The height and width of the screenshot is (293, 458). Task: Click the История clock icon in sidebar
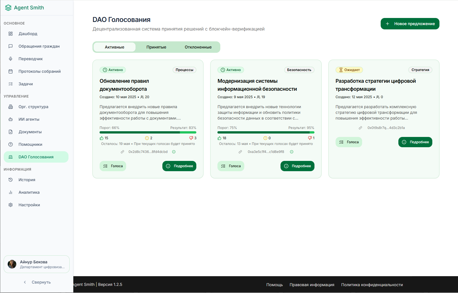tap(11, 180)
